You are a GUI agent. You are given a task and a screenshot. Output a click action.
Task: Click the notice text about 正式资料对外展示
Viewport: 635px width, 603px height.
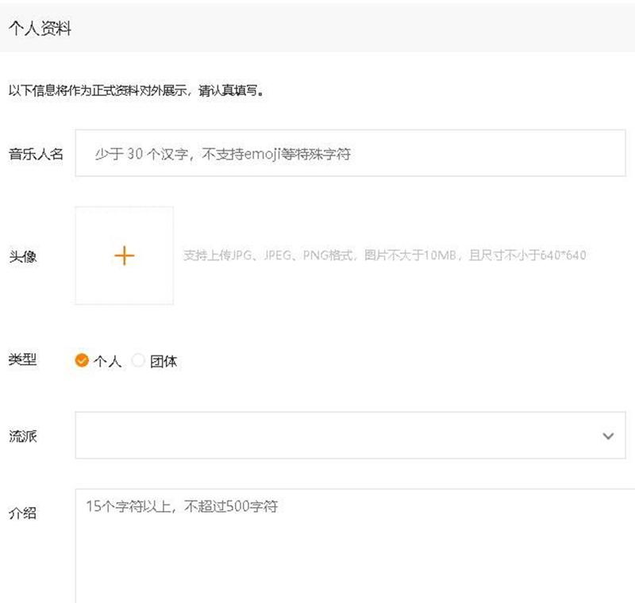(x=135, y=90)
